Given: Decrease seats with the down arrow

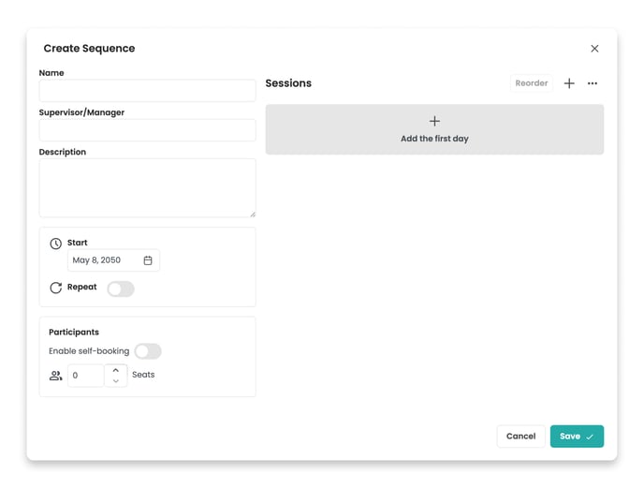Looking at the screenshot, I should [x=116, y=381].
